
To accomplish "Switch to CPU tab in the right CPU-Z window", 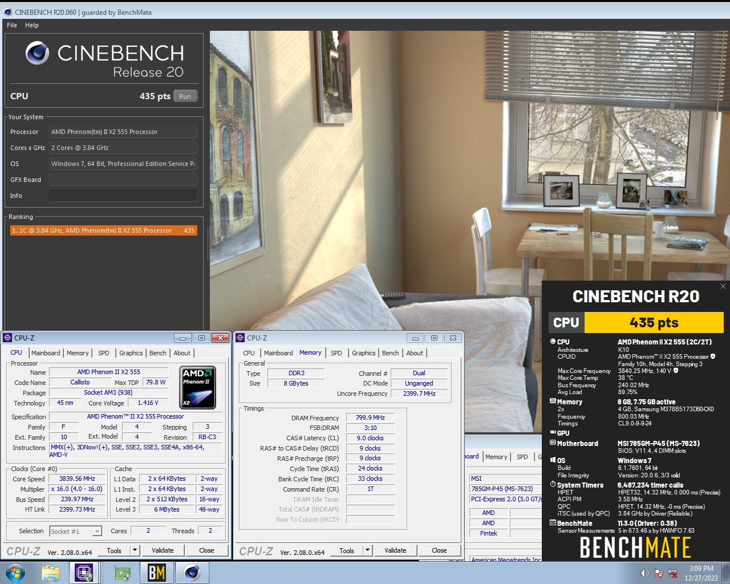I will point(249,353).
